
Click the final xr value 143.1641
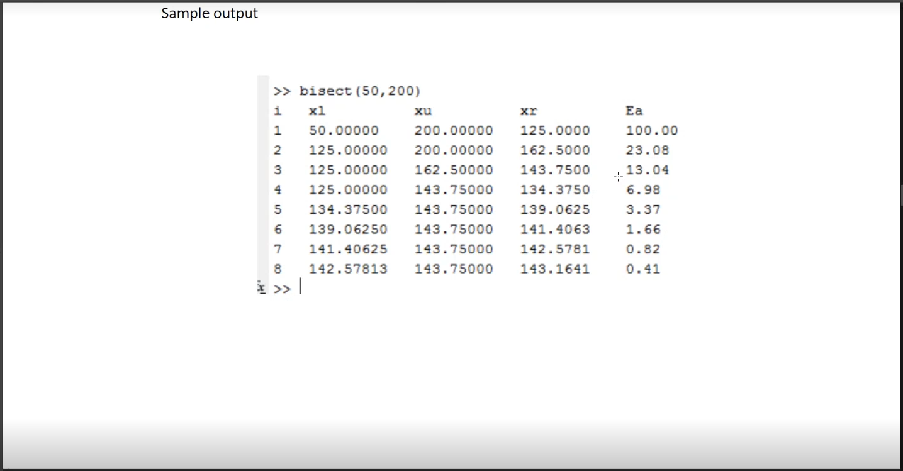tap(555, 269)
